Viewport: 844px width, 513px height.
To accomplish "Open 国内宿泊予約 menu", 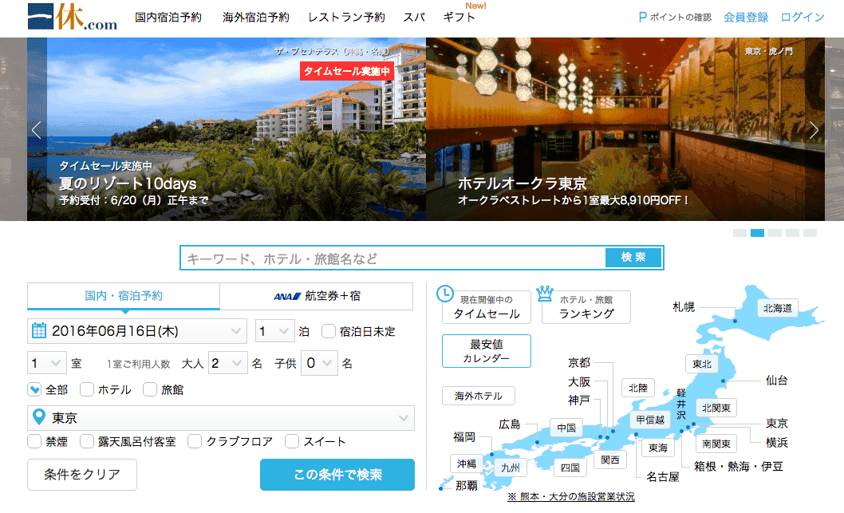I will [x=168, y=18].
